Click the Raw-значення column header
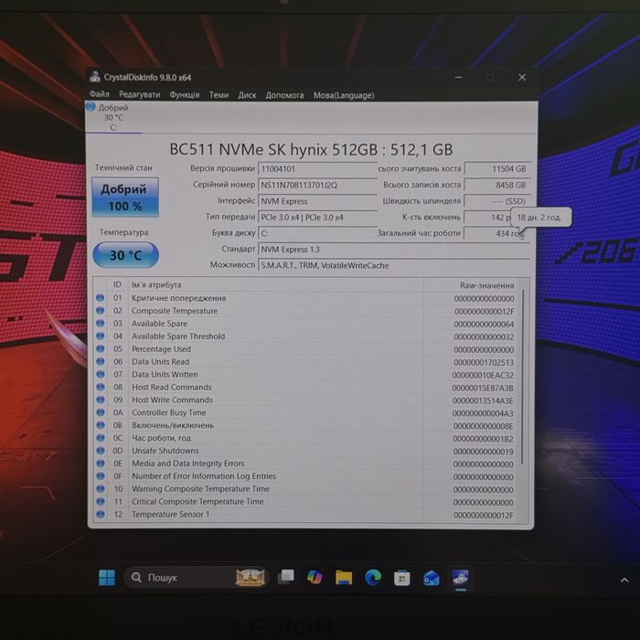The height and width of the screenshot is (640, 640). [x=487, y=285]
